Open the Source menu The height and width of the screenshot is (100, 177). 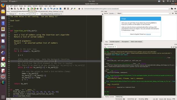(21, 6)
